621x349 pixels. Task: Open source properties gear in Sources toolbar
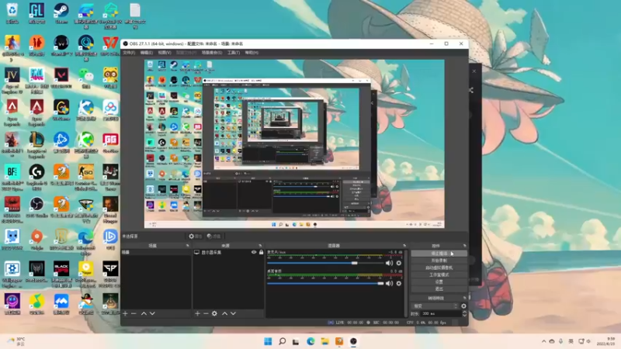[x=214, y=313]
